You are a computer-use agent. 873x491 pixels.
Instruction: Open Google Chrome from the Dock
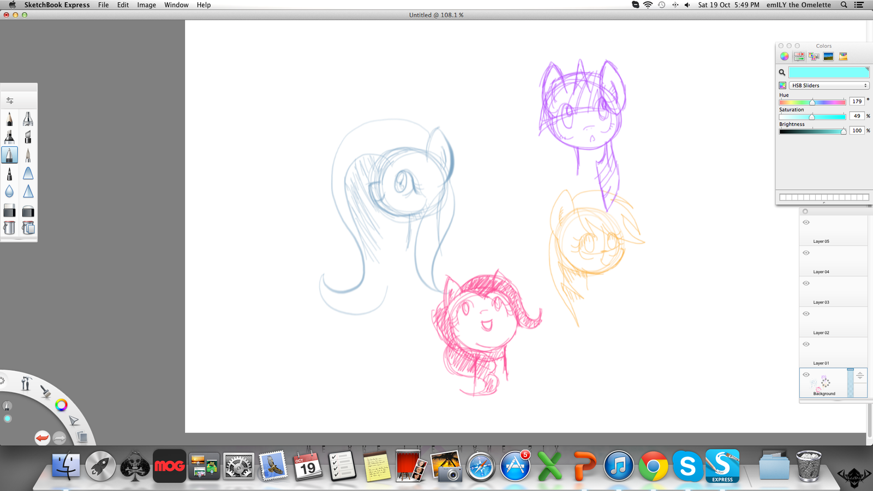click(x=653, y=467)
